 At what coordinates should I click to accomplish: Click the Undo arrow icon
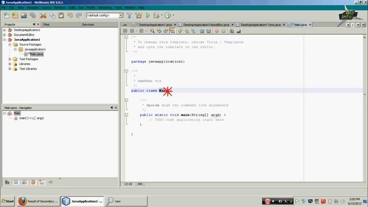click(70, 16)
